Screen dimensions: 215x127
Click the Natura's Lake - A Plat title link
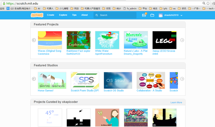(x=136, y=51)
